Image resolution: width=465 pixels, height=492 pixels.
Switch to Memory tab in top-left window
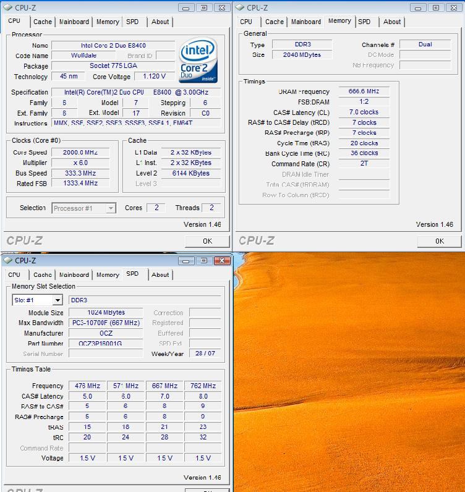tap(108, 22)
